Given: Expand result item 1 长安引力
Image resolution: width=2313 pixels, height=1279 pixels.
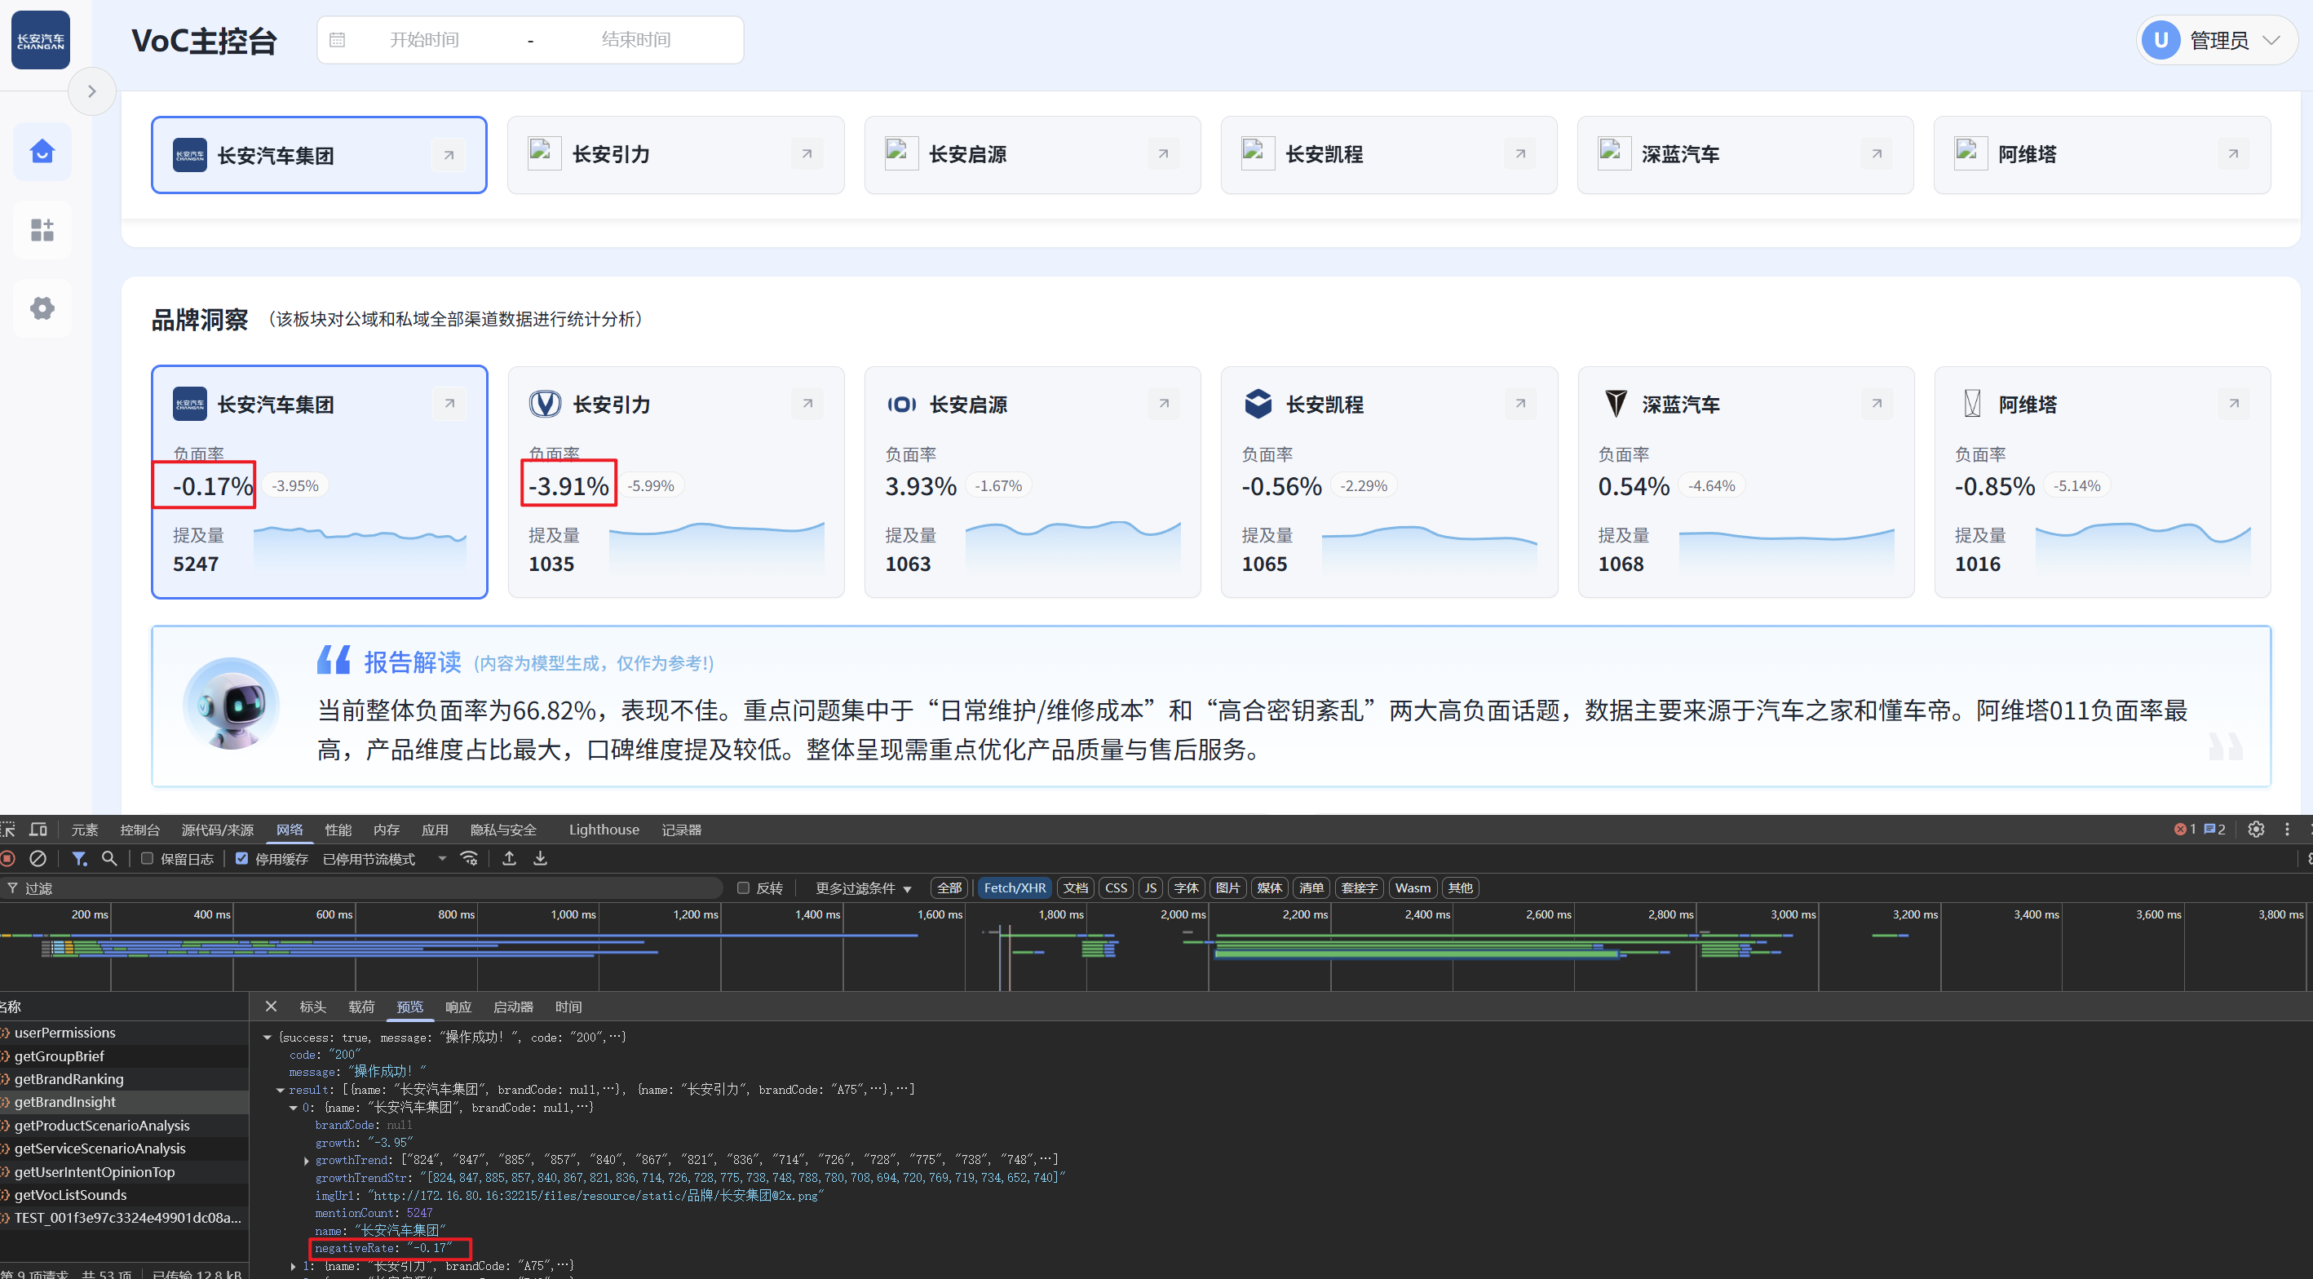Looking at the screenshot, I should click(293, 1267).
